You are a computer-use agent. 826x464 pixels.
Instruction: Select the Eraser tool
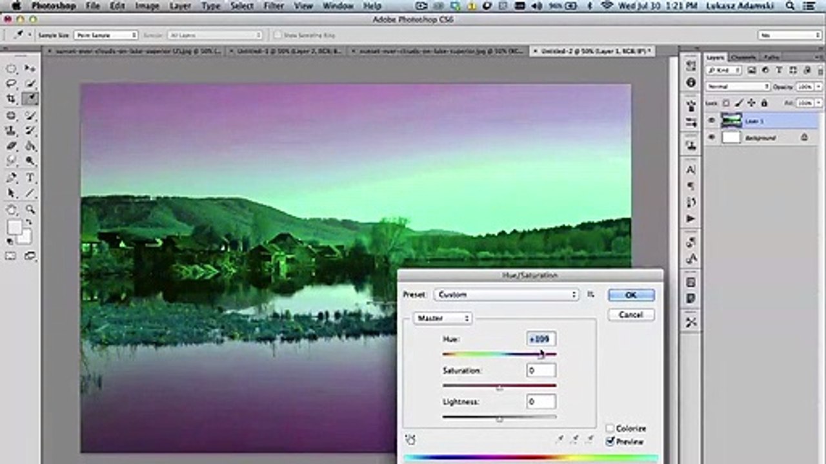[12, 146]
